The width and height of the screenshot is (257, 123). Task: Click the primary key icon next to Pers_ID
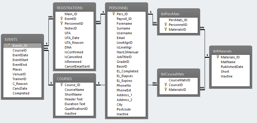114,14
